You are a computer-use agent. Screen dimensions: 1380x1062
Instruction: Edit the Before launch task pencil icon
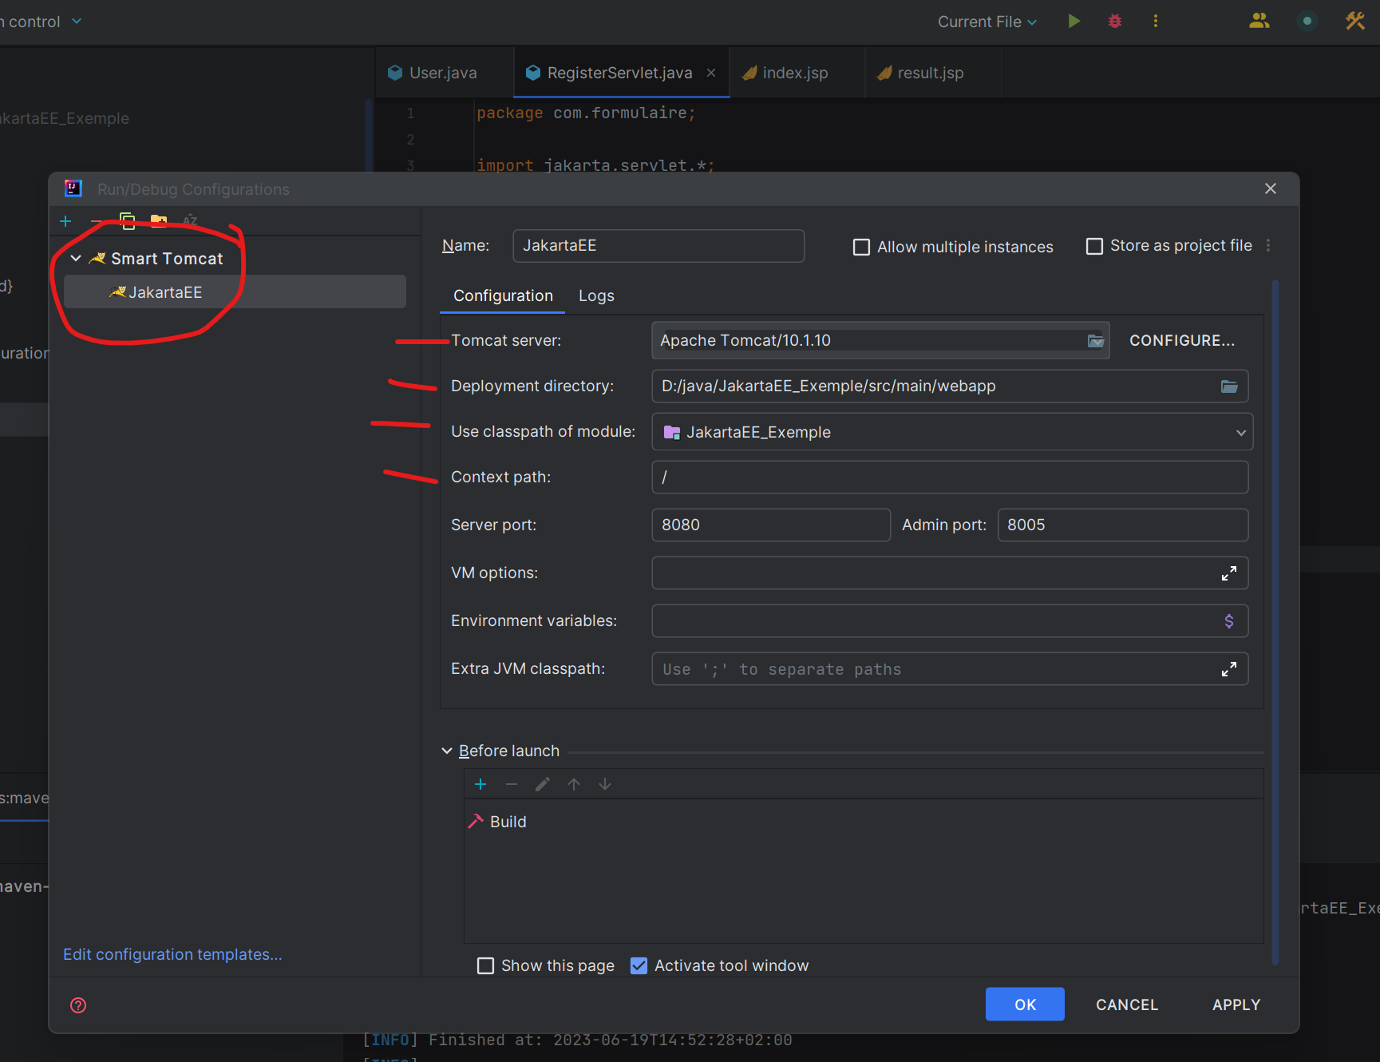543,784
